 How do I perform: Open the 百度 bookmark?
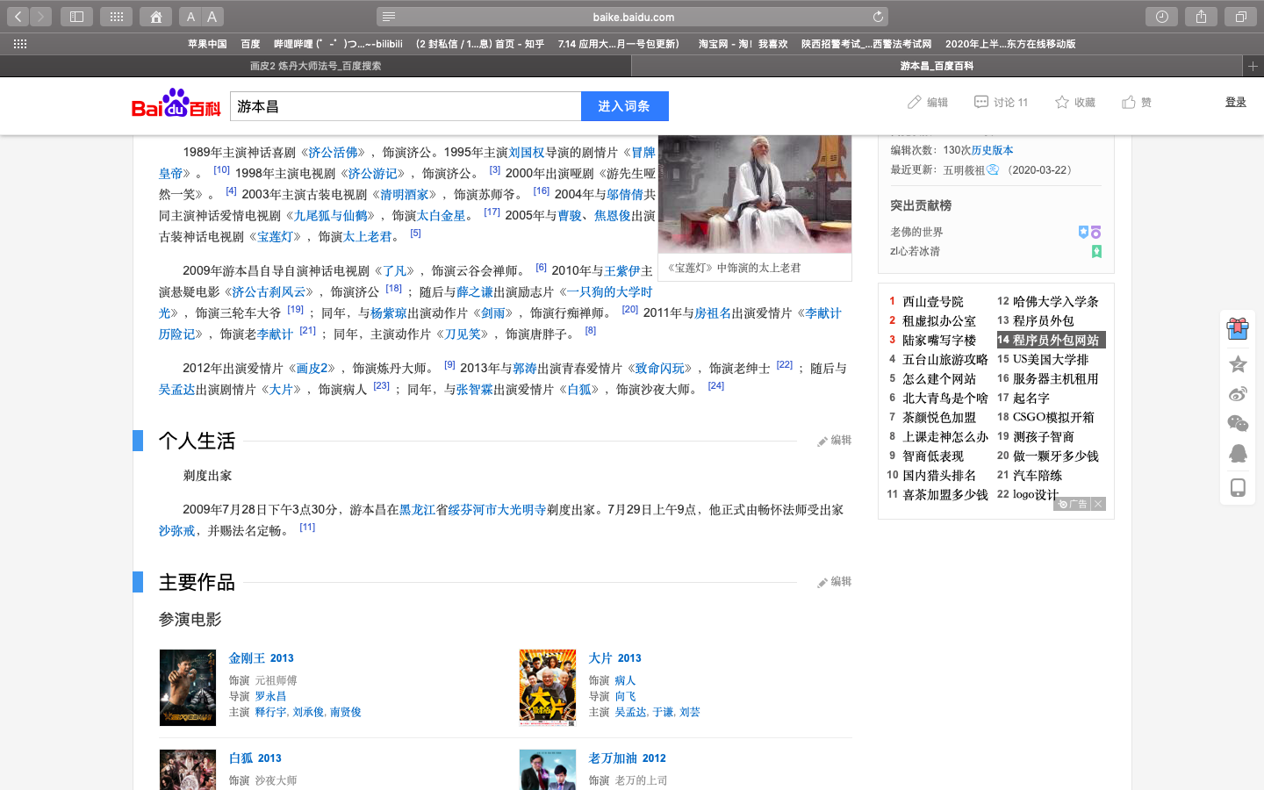(x=251, y=44)
